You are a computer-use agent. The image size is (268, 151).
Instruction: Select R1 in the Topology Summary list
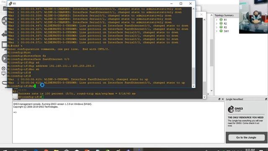click(225, 20)
